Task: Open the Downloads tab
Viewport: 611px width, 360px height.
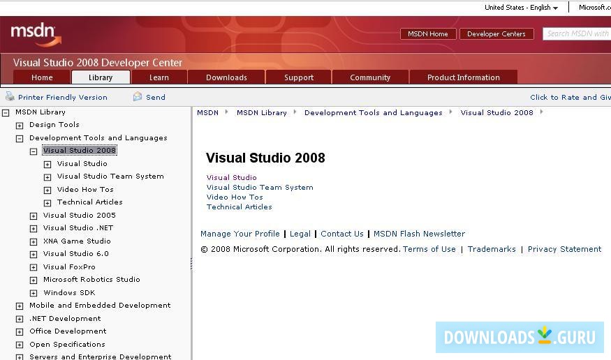Action: pos(226,77)
